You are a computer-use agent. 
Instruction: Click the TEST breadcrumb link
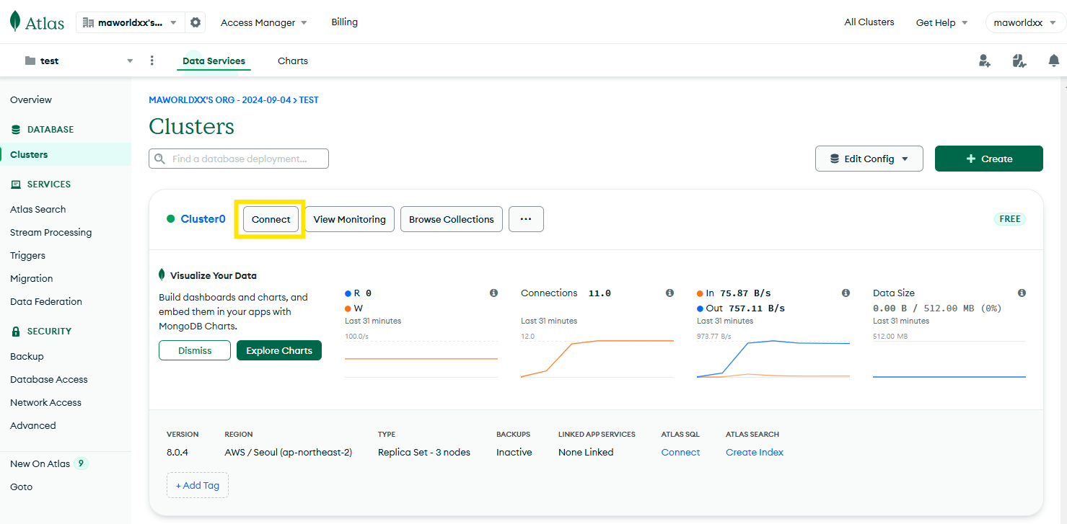click(309, 100)
